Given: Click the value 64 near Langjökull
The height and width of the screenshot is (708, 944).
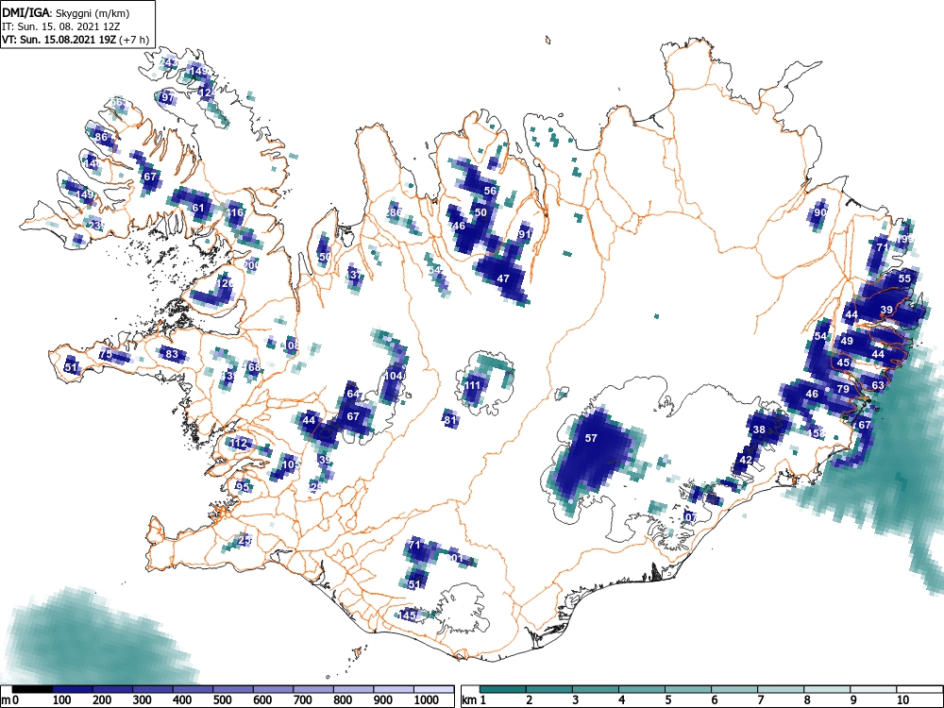Looking at the screenshot, I should click(x=353, y=395).
